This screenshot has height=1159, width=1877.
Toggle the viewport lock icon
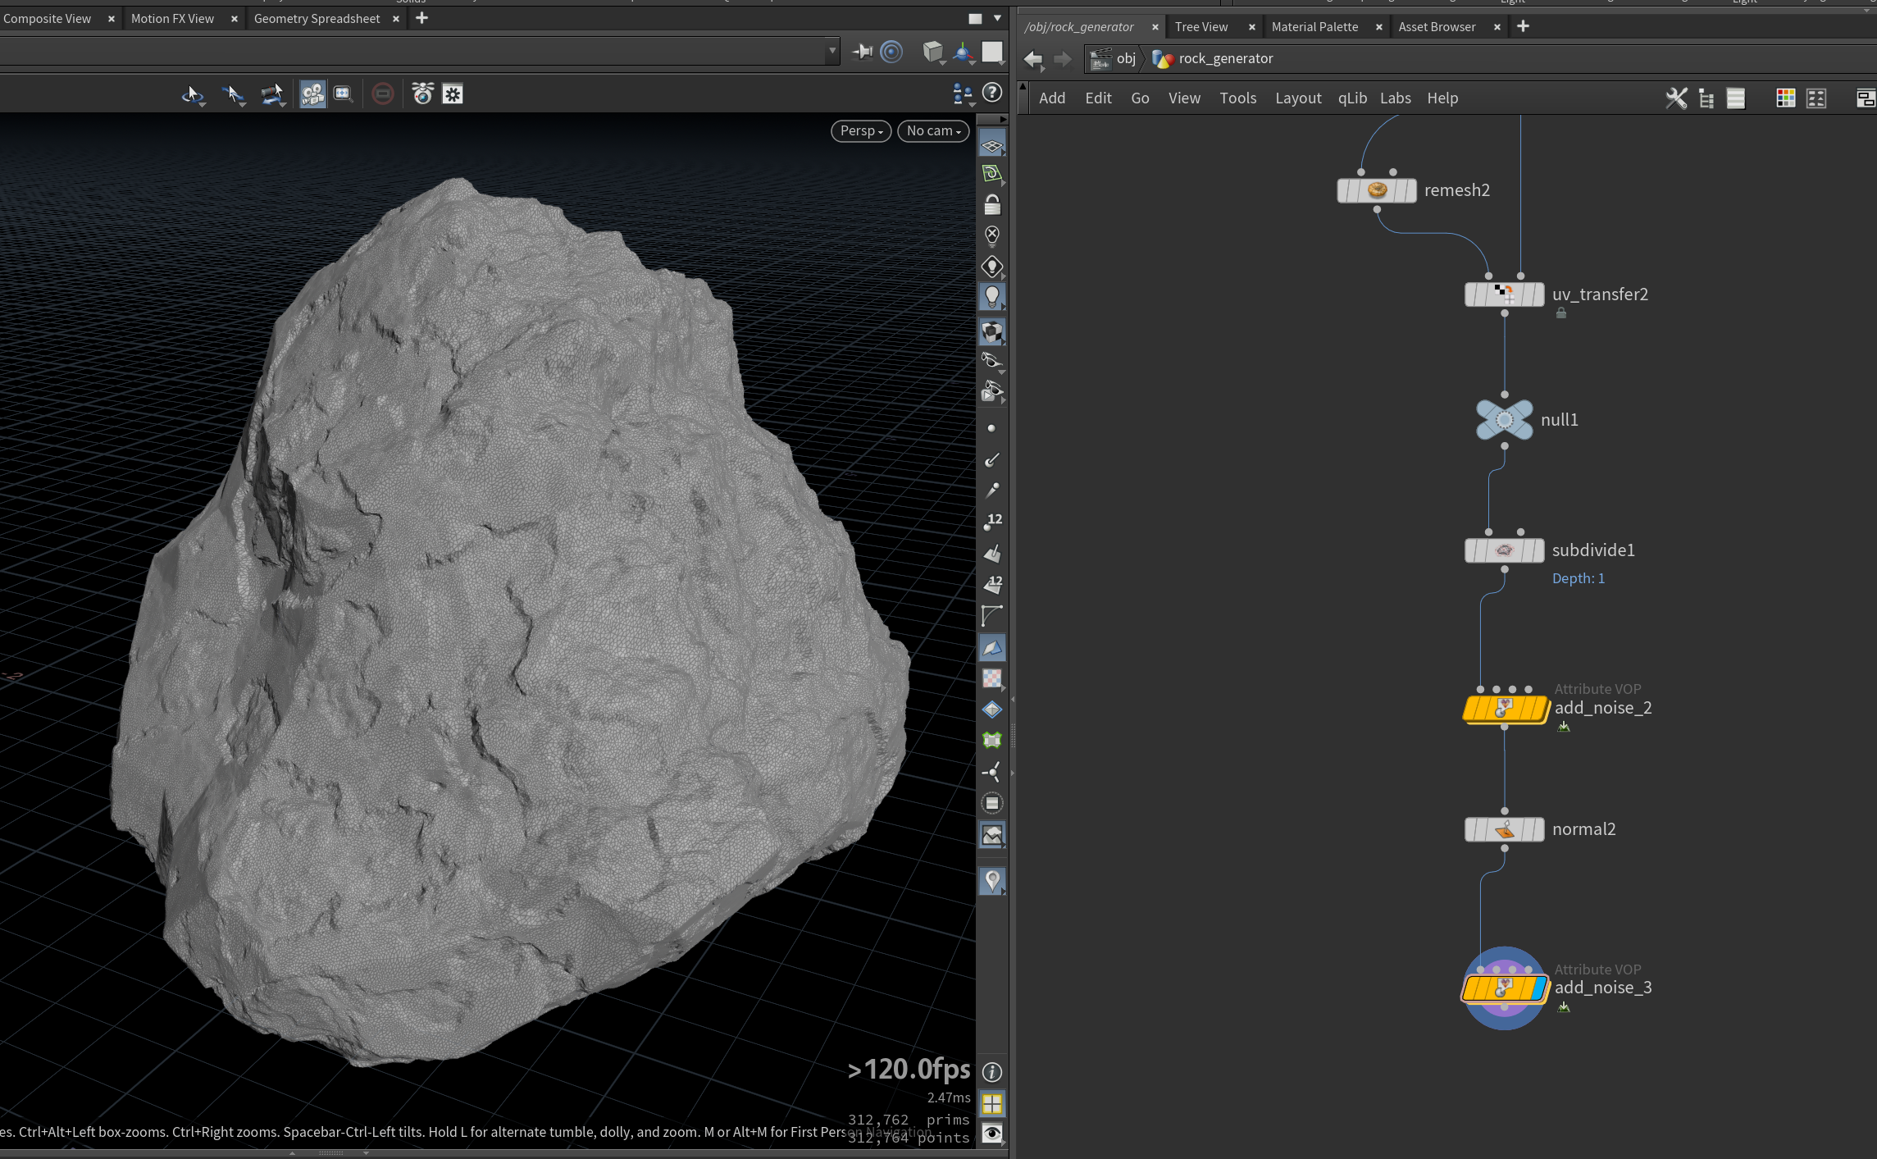[992, 204]
